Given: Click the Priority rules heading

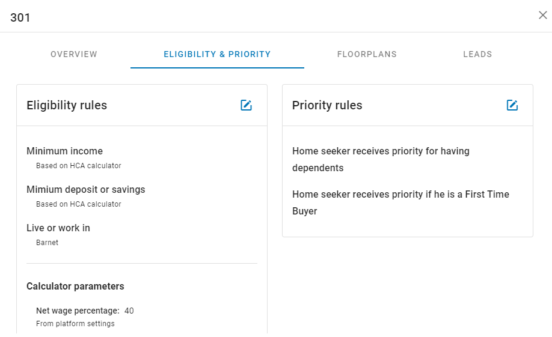Looking at the screenshot, I should click(327, 105).
